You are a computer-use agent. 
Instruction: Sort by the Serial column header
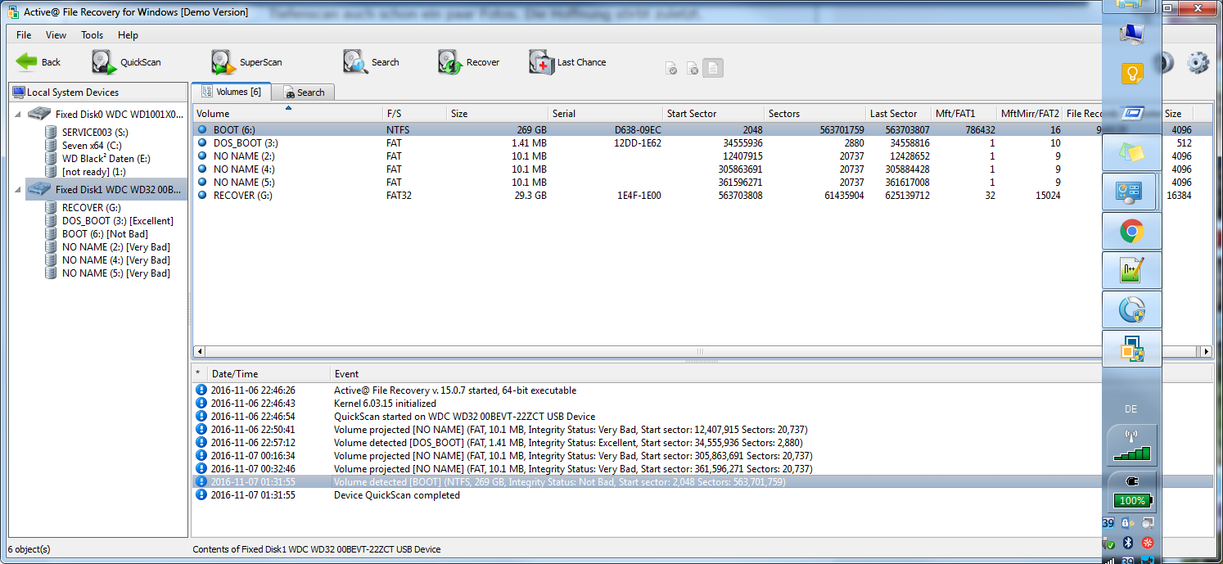pyautogui.click(x=605, y=114)
